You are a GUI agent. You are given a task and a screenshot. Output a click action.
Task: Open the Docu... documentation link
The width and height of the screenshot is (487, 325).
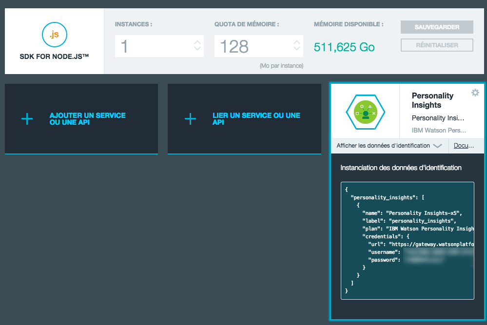click(464, 146)
